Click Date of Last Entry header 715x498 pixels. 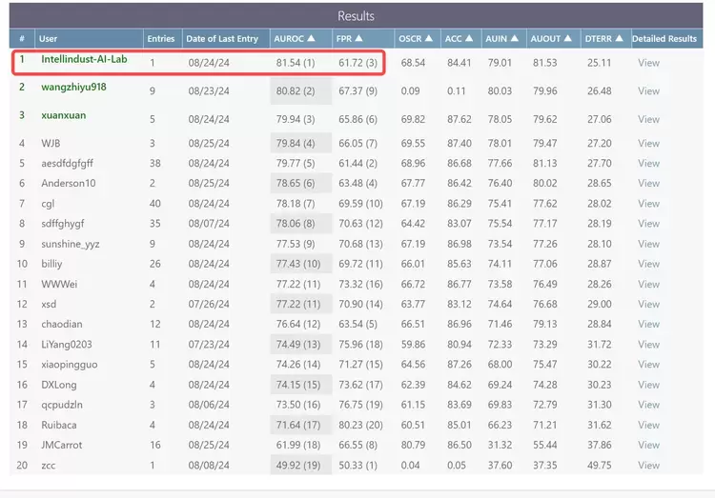click(x=222, y=39)
